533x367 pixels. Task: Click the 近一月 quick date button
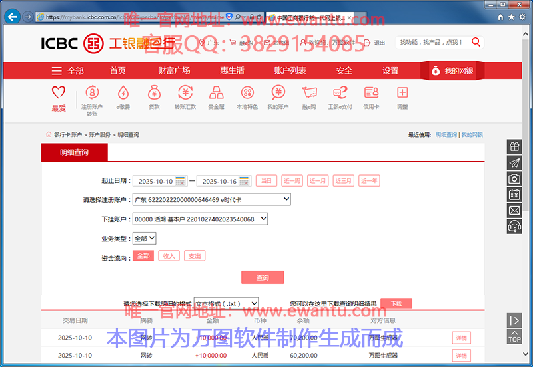[x=318, y=181]
